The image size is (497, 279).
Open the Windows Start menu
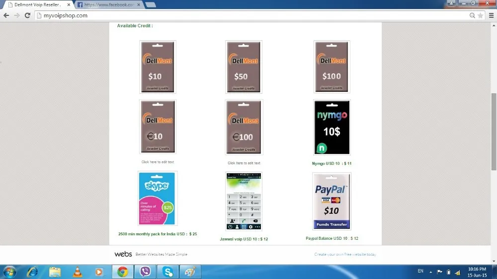click(x=9, y=272)
